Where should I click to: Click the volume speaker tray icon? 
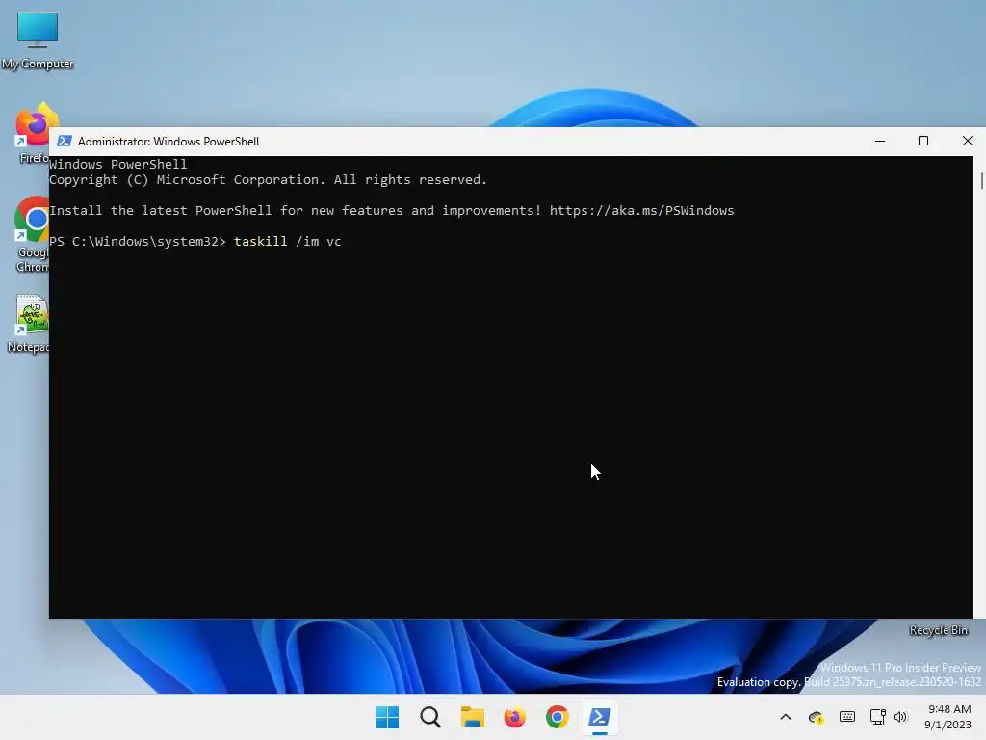click(900, 717)
